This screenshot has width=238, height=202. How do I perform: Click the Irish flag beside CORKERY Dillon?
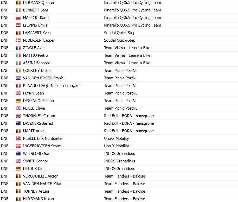(18, 71)
